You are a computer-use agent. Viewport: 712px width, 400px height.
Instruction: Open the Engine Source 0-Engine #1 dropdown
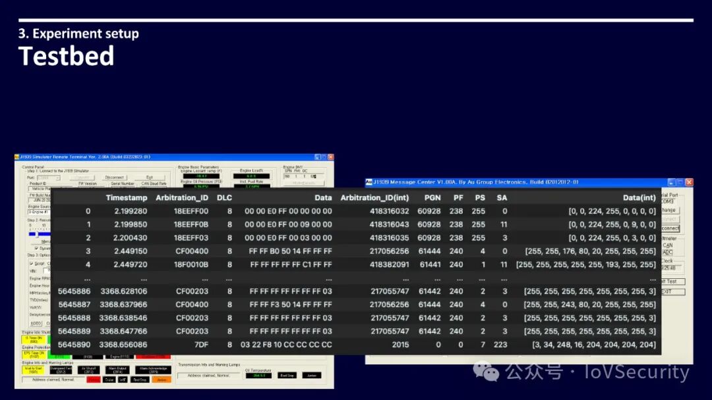click(39, 212)
